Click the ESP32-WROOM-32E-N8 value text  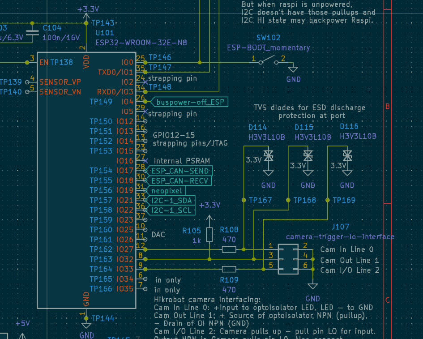pos(141,43)
